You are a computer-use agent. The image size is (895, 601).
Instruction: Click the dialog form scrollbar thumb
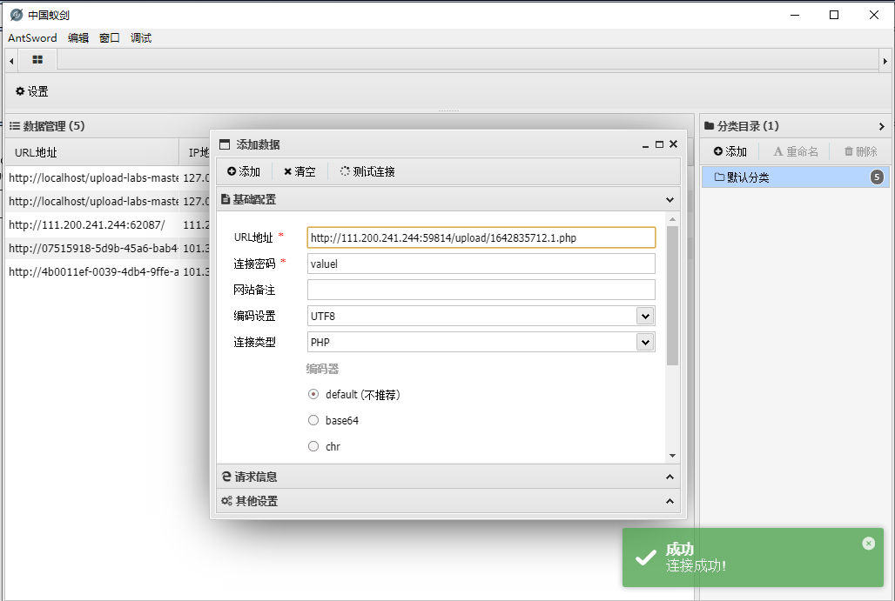coord(672,296)
